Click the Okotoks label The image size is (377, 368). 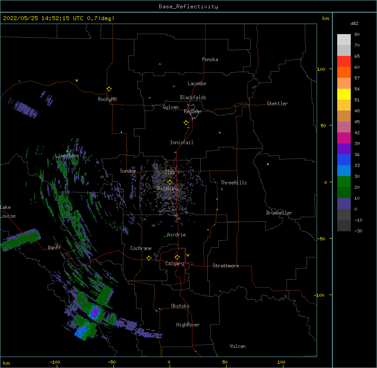[180, 306]
